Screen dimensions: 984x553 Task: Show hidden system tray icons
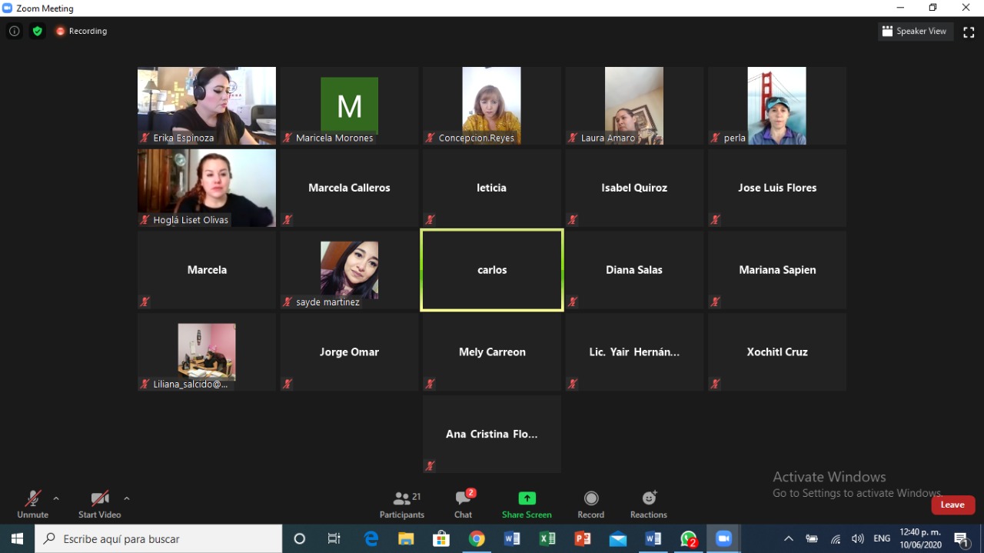[x=788, y=539]
